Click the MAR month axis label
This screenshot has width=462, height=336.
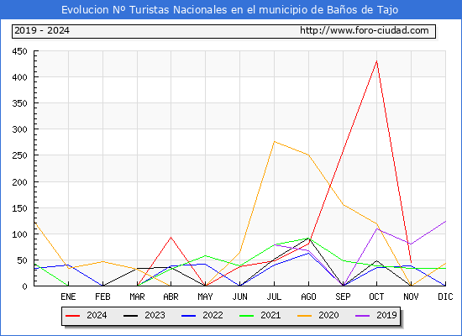point(137,297)
